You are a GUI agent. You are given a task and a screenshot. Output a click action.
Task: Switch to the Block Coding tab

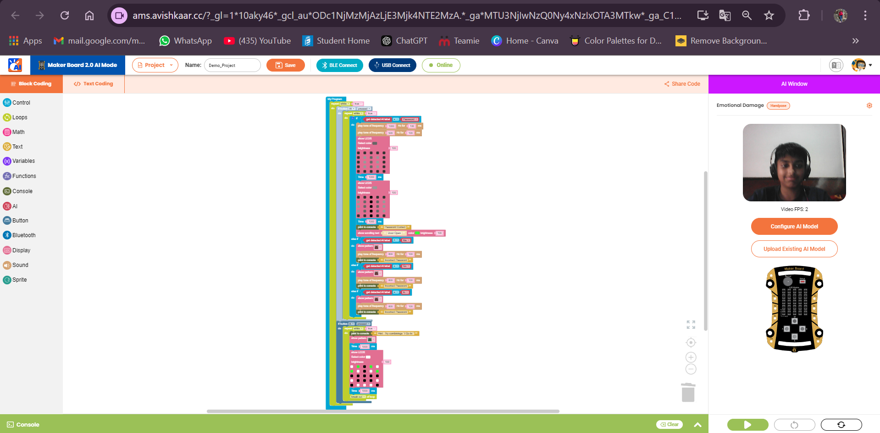coord(31,83)
